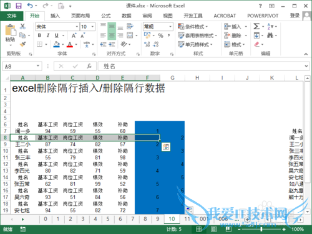Apply percent style
The width and height of the screenshot is (312, 234).
click(x=160, y=35)
